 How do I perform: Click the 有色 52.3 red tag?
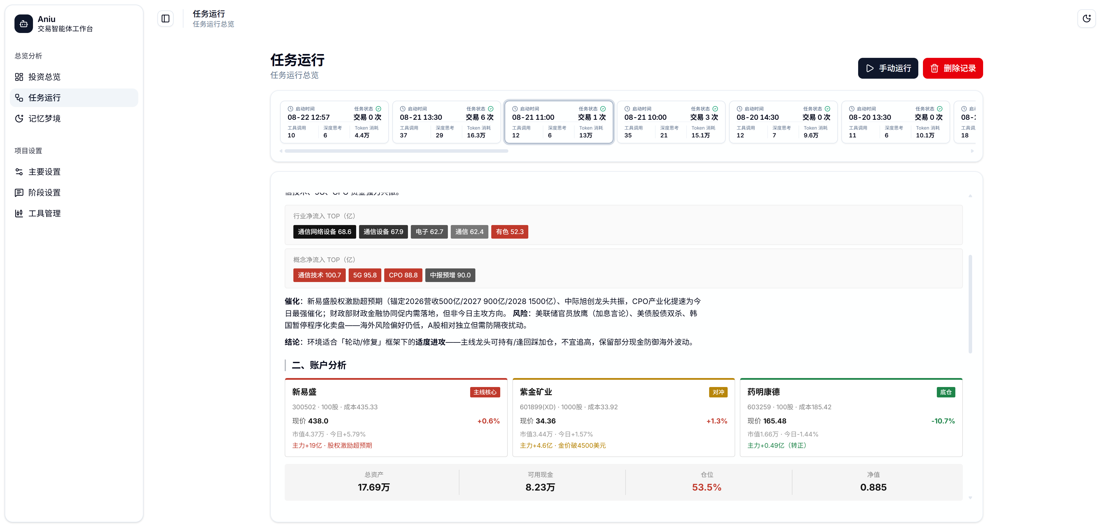pyautogui.click(x=509, y=232)
